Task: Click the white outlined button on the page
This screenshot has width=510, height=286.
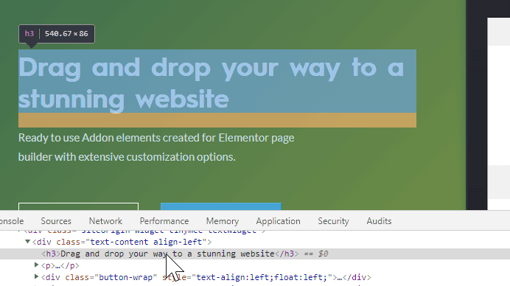Action: tap(78, 206)
